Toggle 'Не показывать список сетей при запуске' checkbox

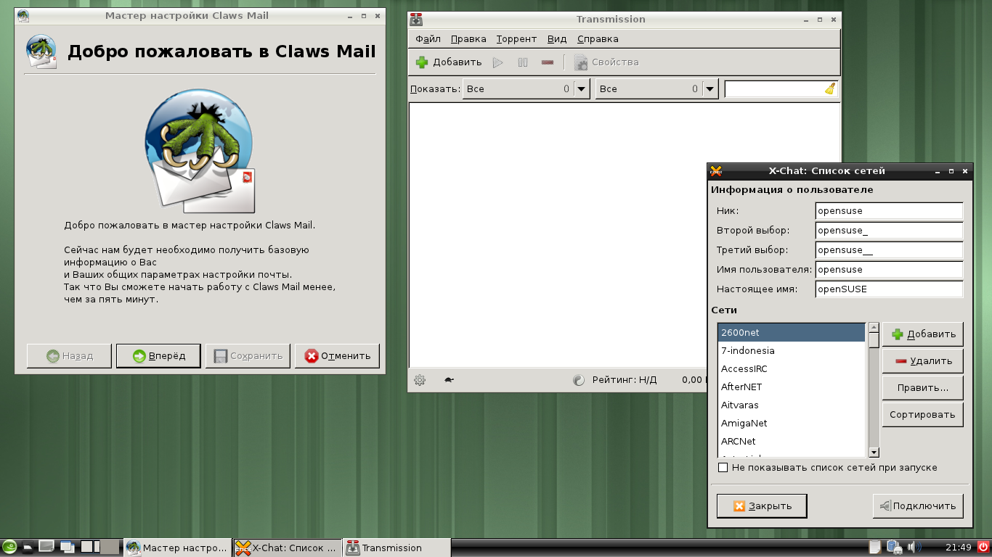click(x=723, y=468)
